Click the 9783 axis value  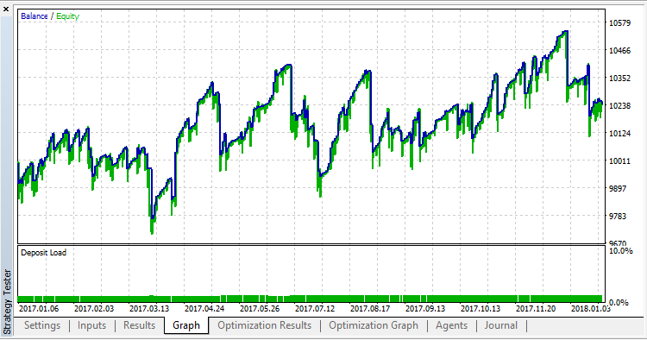point(618,217)
